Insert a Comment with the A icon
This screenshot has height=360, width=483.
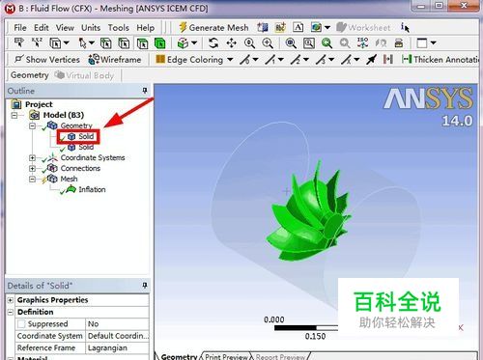pos(298,28)
